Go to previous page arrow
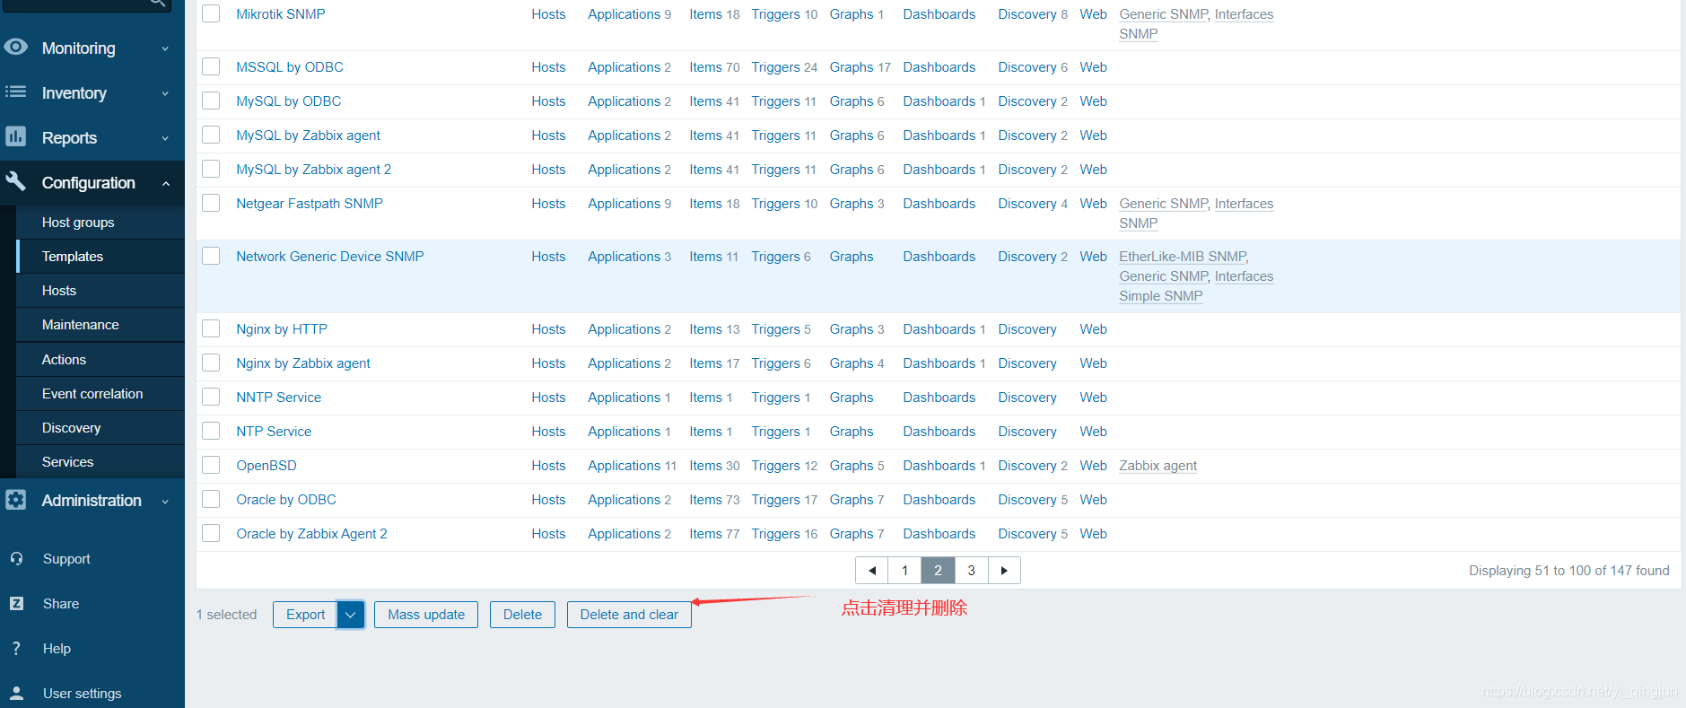The image size is (1686, 708). (x=871, y=571)
